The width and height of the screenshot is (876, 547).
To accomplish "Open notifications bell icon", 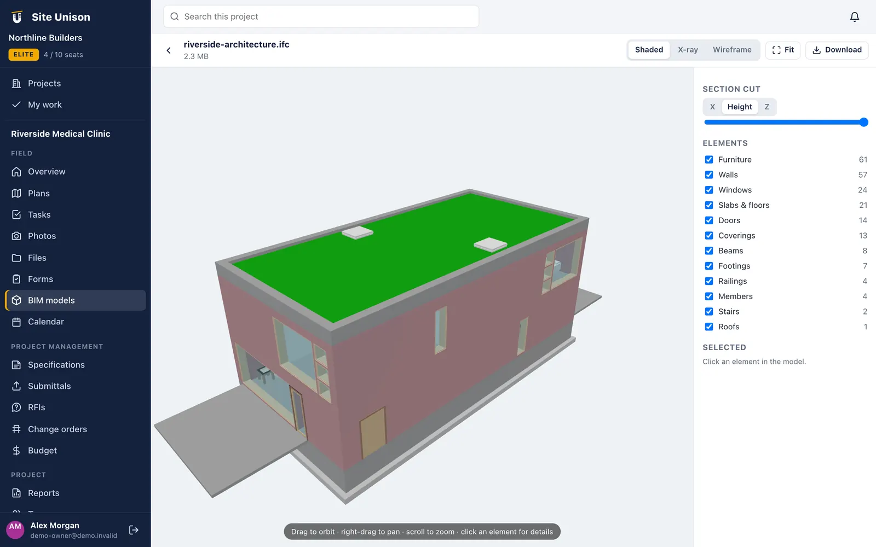I will pyautogui.click(x=854, y=17).
